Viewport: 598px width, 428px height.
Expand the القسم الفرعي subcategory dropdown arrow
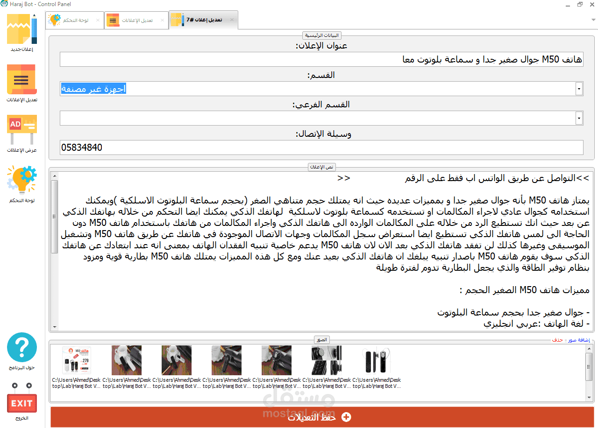pos(579,118)
